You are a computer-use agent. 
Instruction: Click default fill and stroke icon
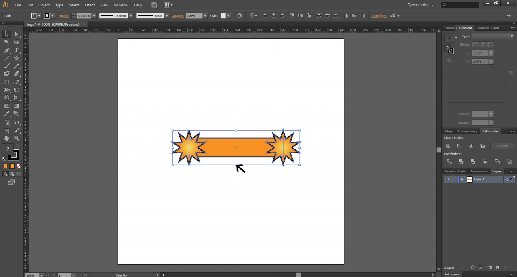click(4, 159)
